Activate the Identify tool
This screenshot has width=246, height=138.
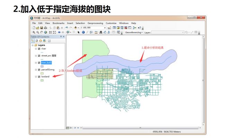point(83,32)
